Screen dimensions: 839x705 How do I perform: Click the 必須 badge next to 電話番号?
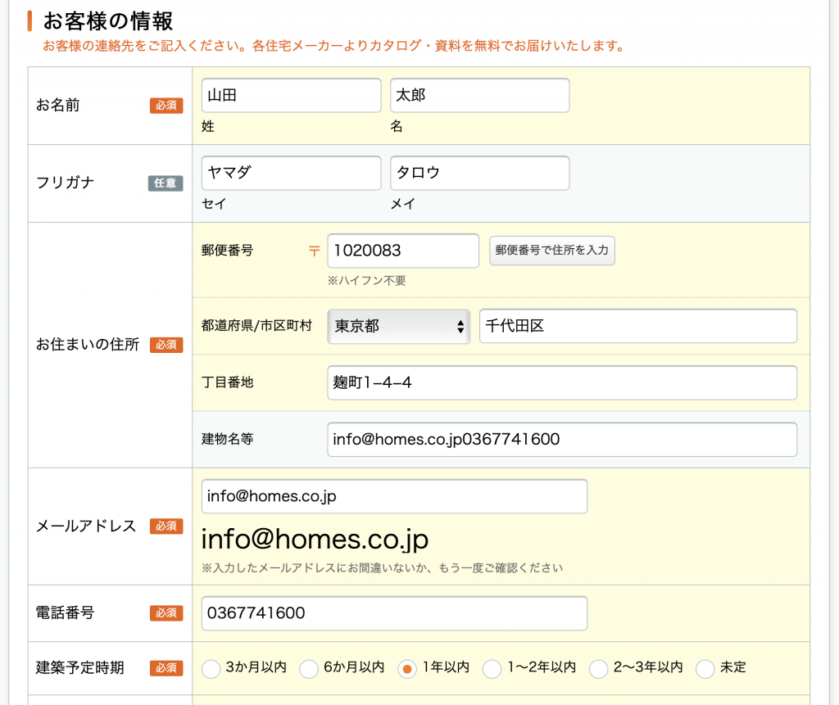[x=166, y=612]
